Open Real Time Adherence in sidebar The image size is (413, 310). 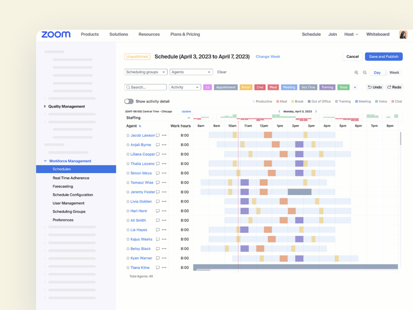[71, 178]
